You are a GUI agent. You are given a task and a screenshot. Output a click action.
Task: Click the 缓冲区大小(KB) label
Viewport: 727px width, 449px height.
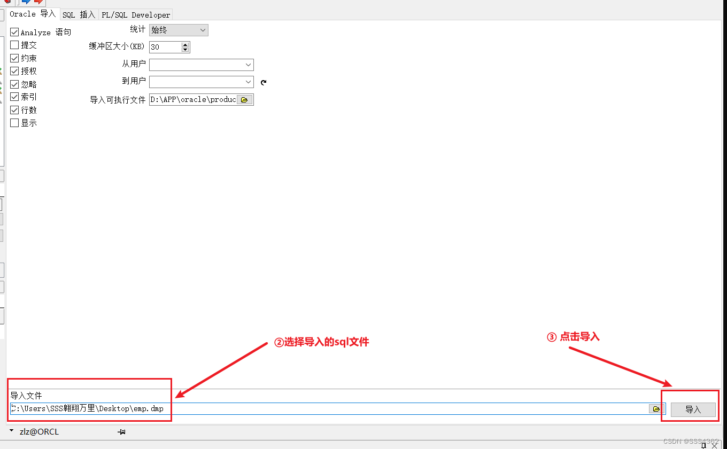click(x=117, y=46)
